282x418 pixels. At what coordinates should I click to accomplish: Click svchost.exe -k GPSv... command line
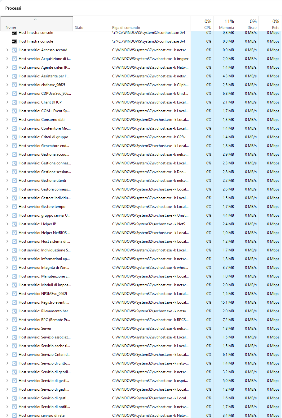pyautogui.click(x=150, y=137)
